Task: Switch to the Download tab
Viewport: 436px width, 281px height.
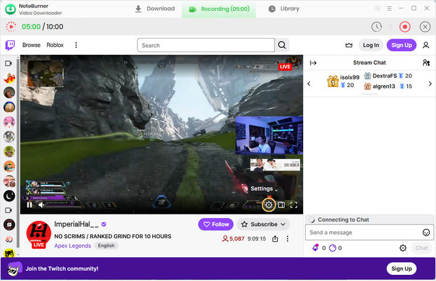Action: (x=155, y=9)
